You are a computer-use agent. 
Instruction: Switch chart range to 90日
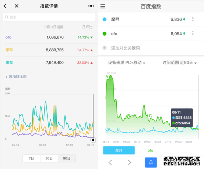67,158
